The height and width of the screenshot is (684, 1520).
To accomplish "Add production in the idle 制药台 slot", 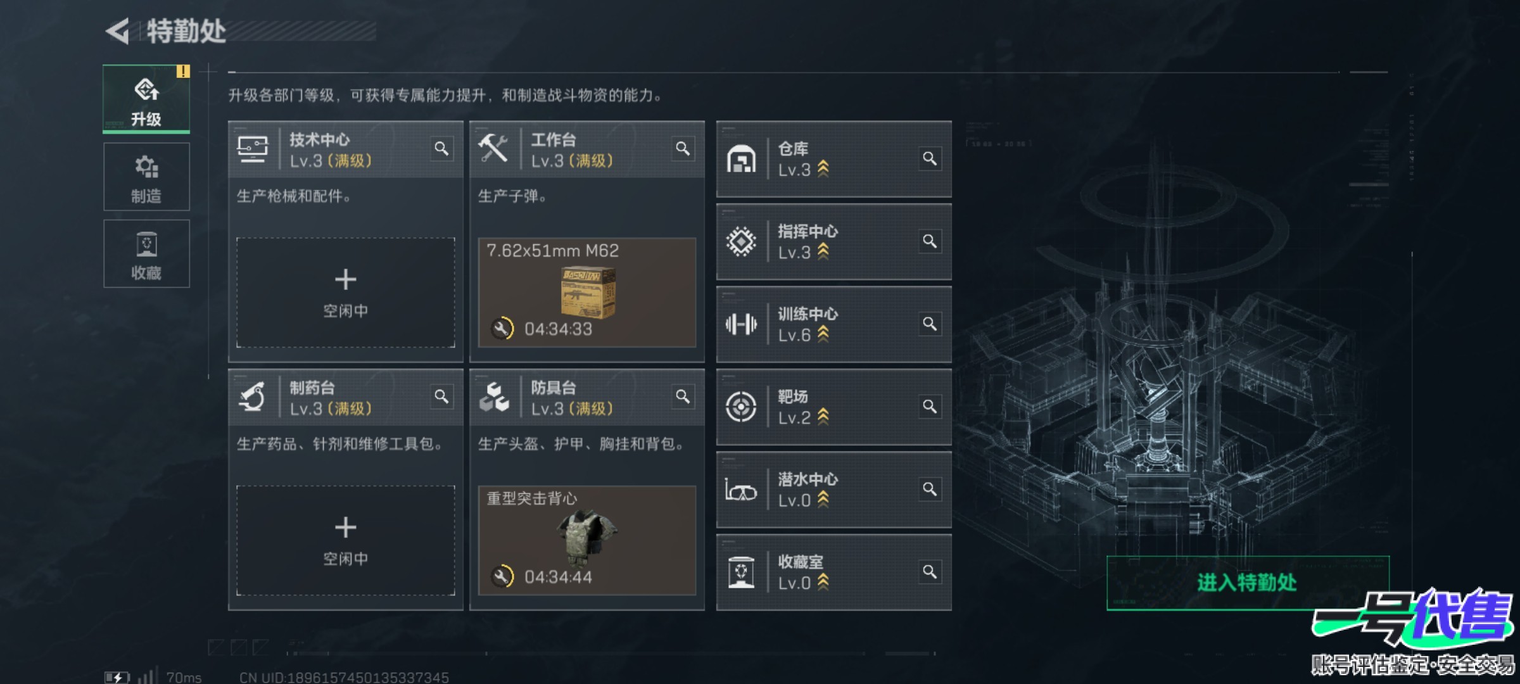I will click(346, 540).
